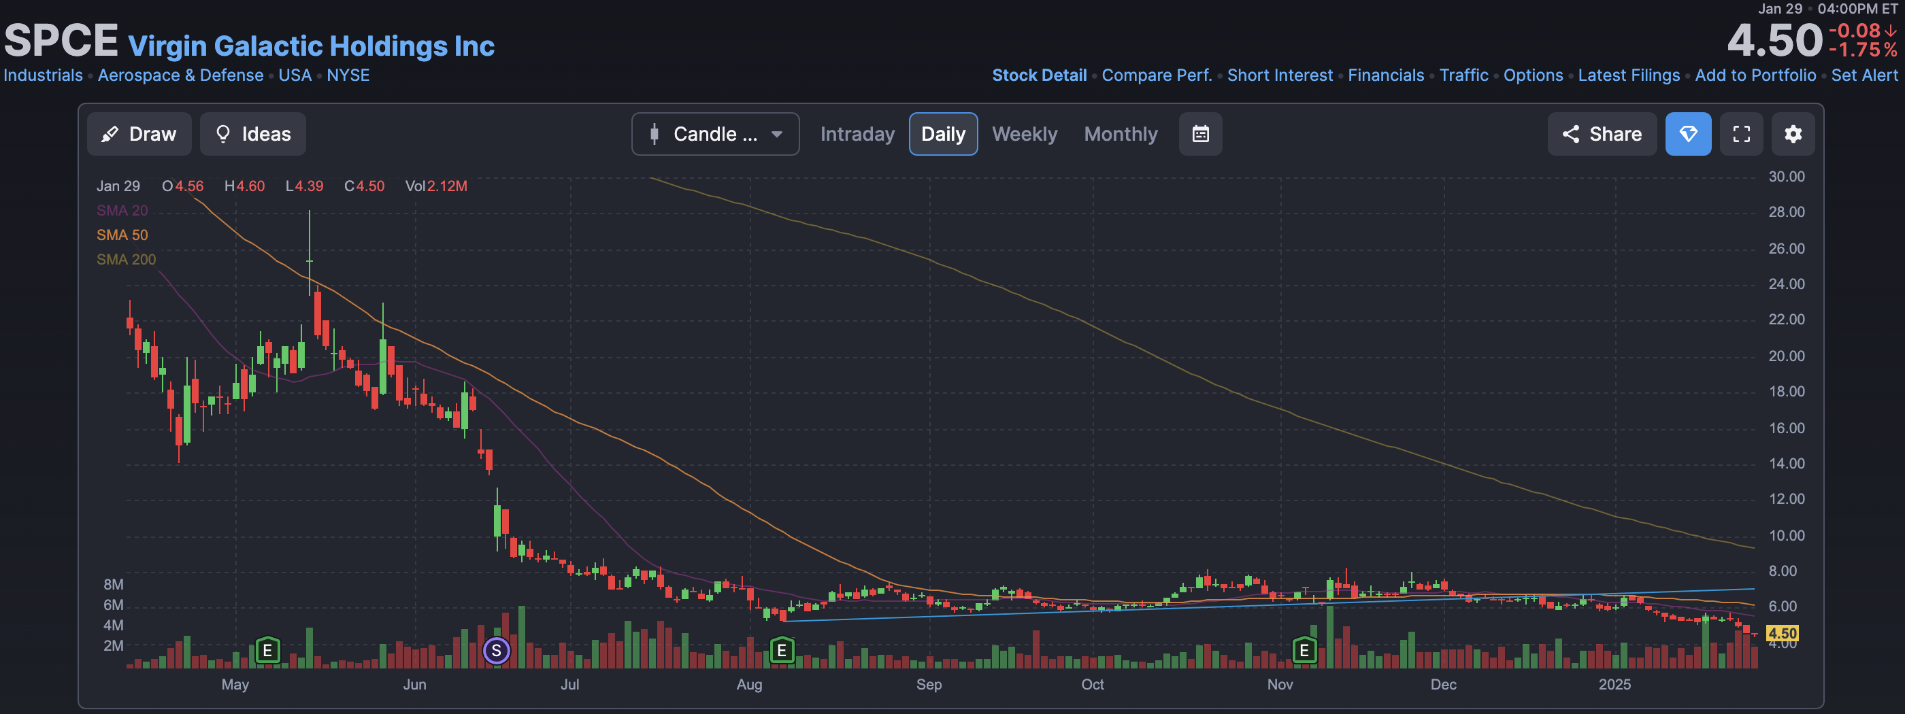Open the NYSE exchange link
Screen dimensions: 1905x714
(x=348, y=75)
